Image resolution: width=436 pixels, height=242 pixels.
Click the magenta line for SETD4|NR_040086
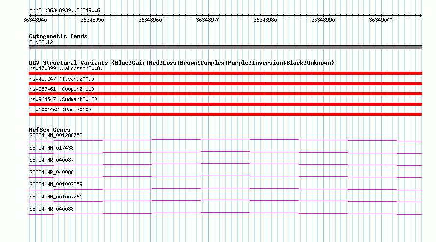tap(225, 176)
